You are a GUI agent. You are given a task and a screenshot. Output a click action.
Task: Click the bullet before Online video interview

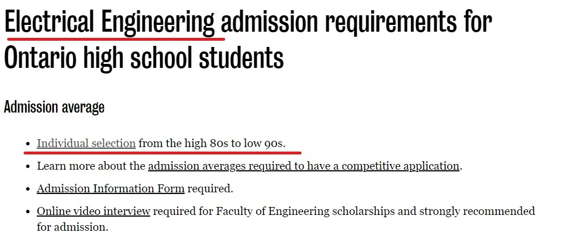pos(29,212)
